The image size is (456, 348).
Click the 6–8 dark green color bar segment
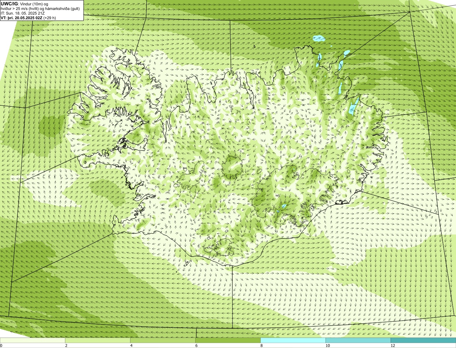[228, 341]
